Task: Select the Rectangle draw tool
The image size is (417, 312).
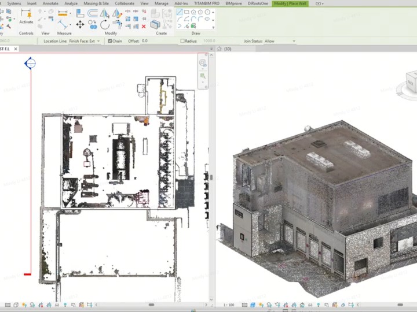Action: pyautogui.click(x=186, y=12)
